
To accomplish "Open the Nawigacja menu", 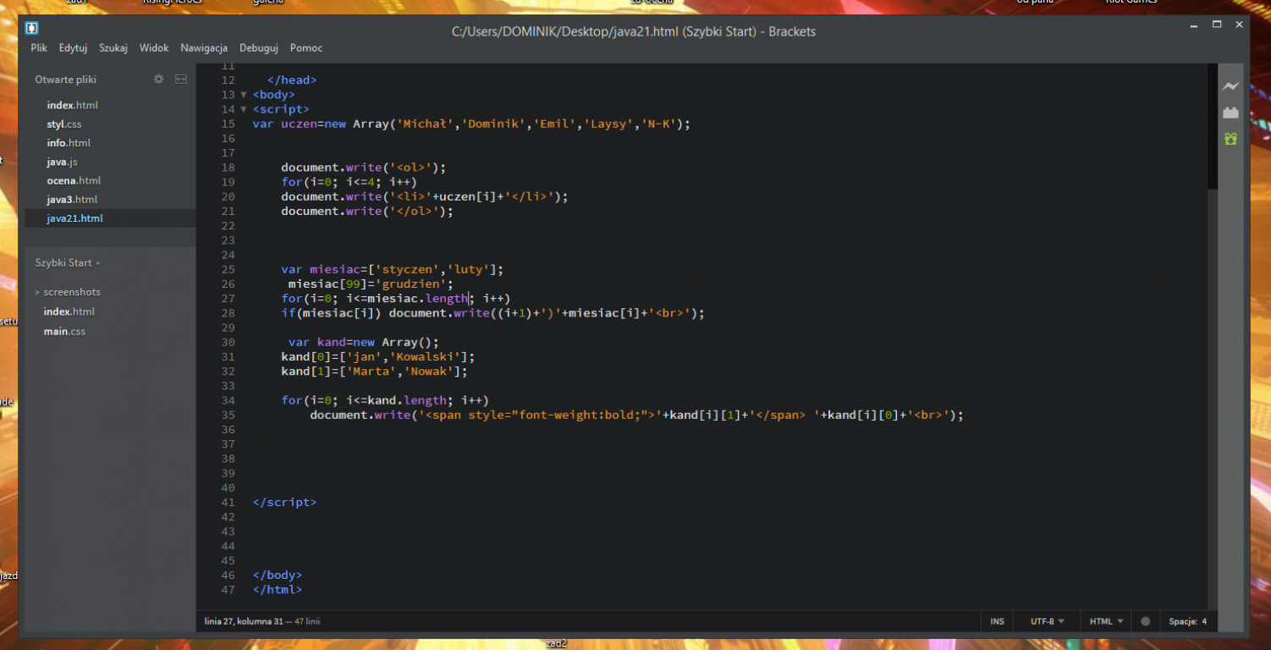I will (x=204, y=48).
